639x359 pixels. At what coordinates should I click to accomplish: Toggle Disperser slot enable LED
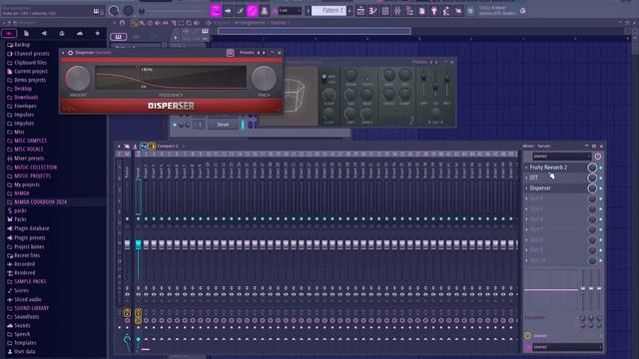click(x=601, y=188)
